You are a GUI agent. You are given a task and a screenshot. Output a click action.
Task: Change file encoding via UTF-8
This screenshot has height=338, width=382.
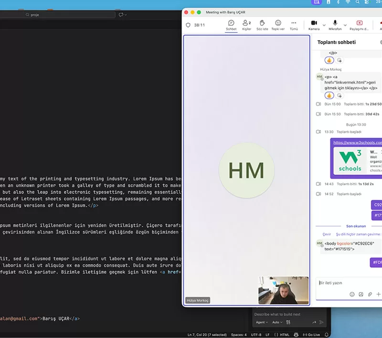pyautogui.click(x=256, y=335)
